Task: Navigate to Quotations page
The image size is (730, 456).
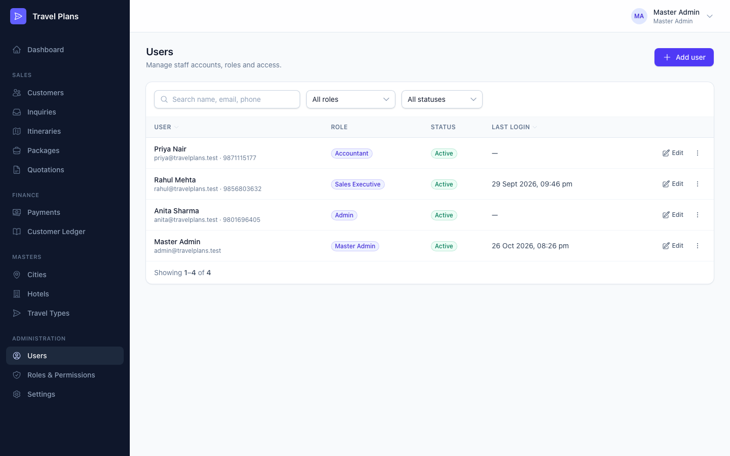Action: 65,170
